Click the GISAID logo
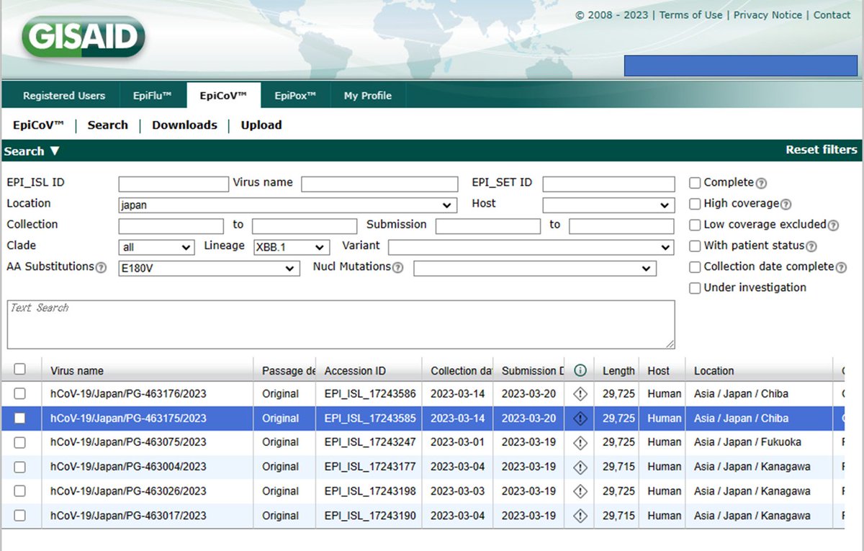 click(84, 37)
